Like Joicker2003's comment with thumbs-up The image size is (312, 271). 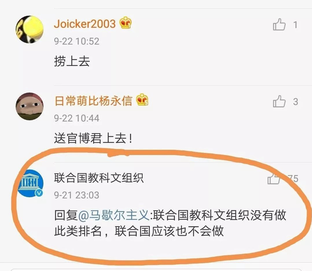(279, 25)
